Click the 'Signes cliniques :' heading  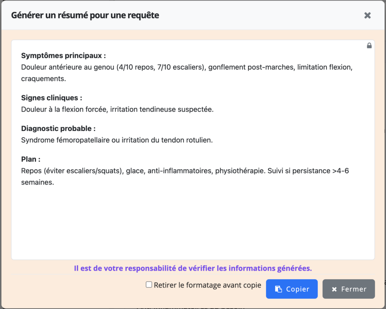coord(52,98)
